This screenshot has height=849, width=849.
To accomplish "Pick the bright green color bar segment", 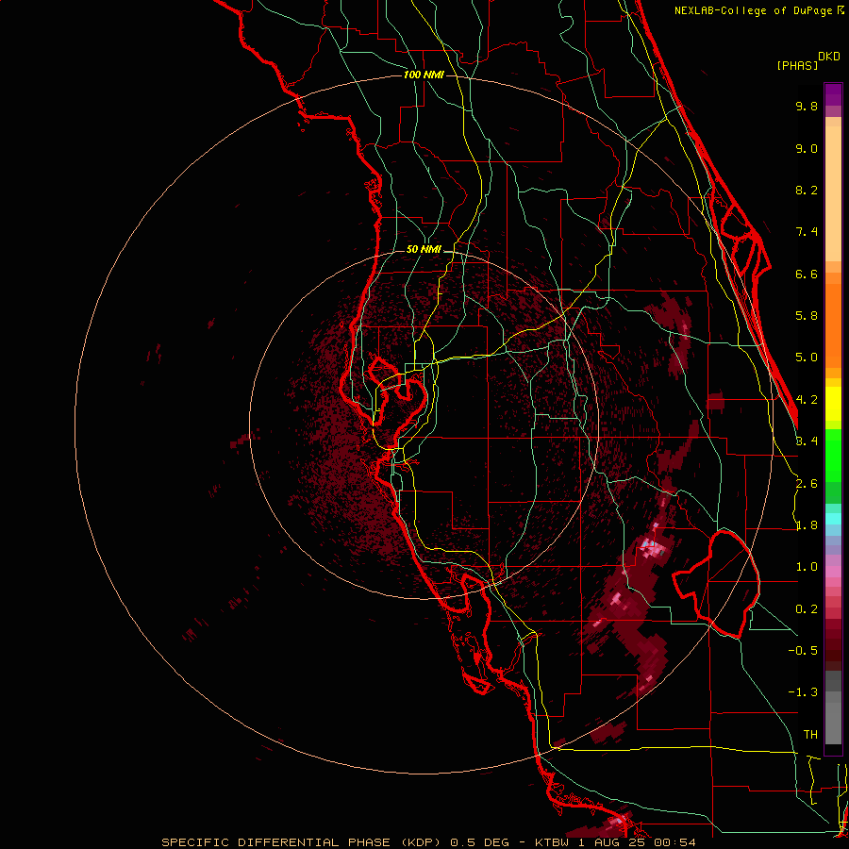I will [833, 456].
